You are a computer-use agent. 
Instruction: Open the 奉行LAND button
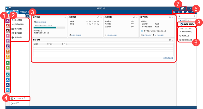coord(187,24)
